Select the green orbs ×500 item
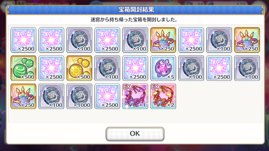This screenshot has width=269, height=151. pos(23,68)
